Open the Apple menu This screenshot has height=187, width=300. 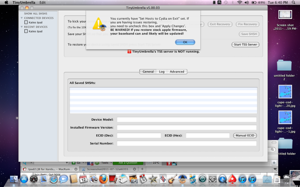(x=6, y=2)
